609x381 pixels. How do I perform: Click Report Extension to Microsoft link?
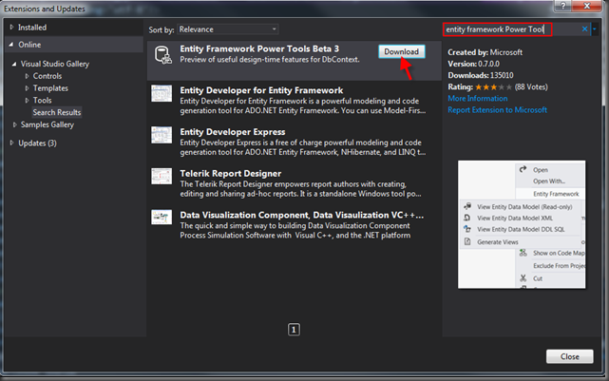[x=497, y=110]
